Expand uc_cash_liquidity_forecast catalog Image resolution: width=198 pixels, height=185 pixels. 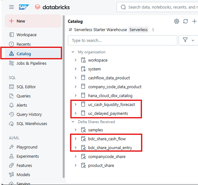click(75, 104)
